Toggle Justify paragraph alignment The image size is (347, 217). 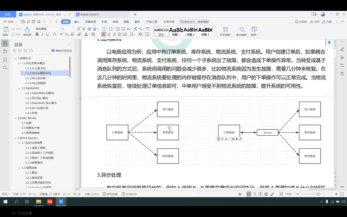[120, 34]
